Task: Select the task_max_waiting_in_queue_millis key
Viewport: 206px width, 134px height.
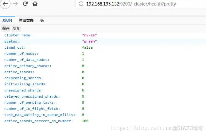Action: 40,115
